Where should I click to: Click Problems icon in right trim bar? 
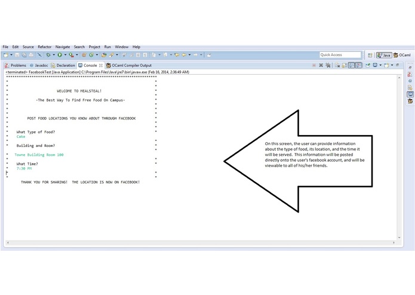410,74
